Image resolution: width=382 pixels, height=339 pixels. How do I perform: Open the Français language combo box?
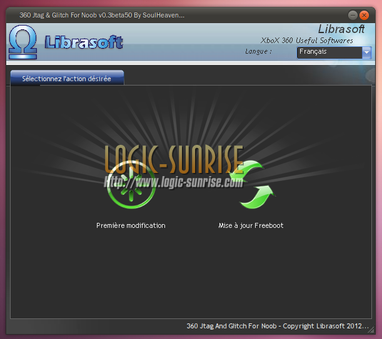328,52
